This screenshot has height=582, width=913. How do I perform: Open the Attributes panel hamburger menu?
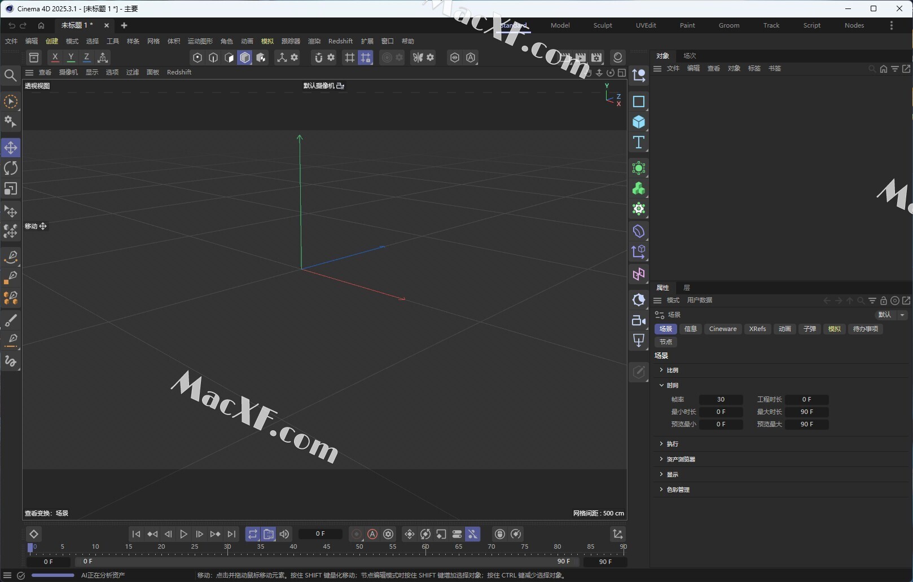tap(657, 301)
